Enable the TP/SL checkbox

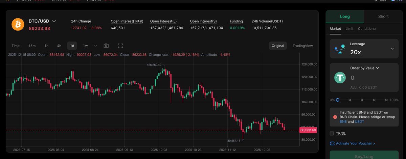click(332, 133)
